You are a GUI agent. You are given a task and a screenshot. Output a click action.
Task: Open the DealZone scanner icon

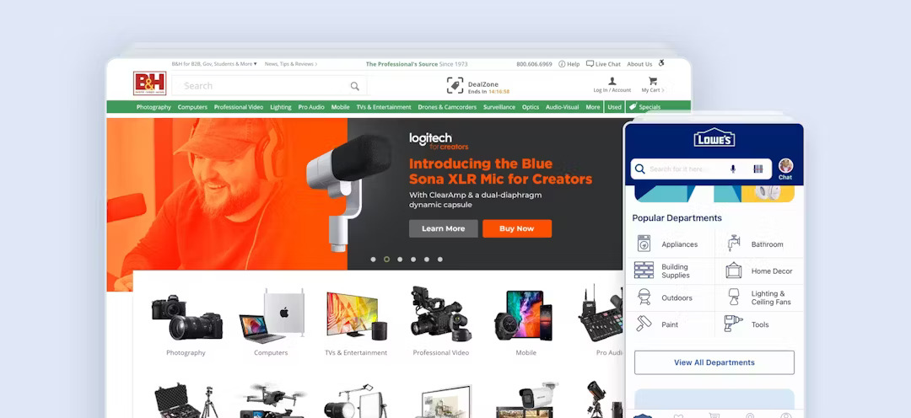click(455, 85)
